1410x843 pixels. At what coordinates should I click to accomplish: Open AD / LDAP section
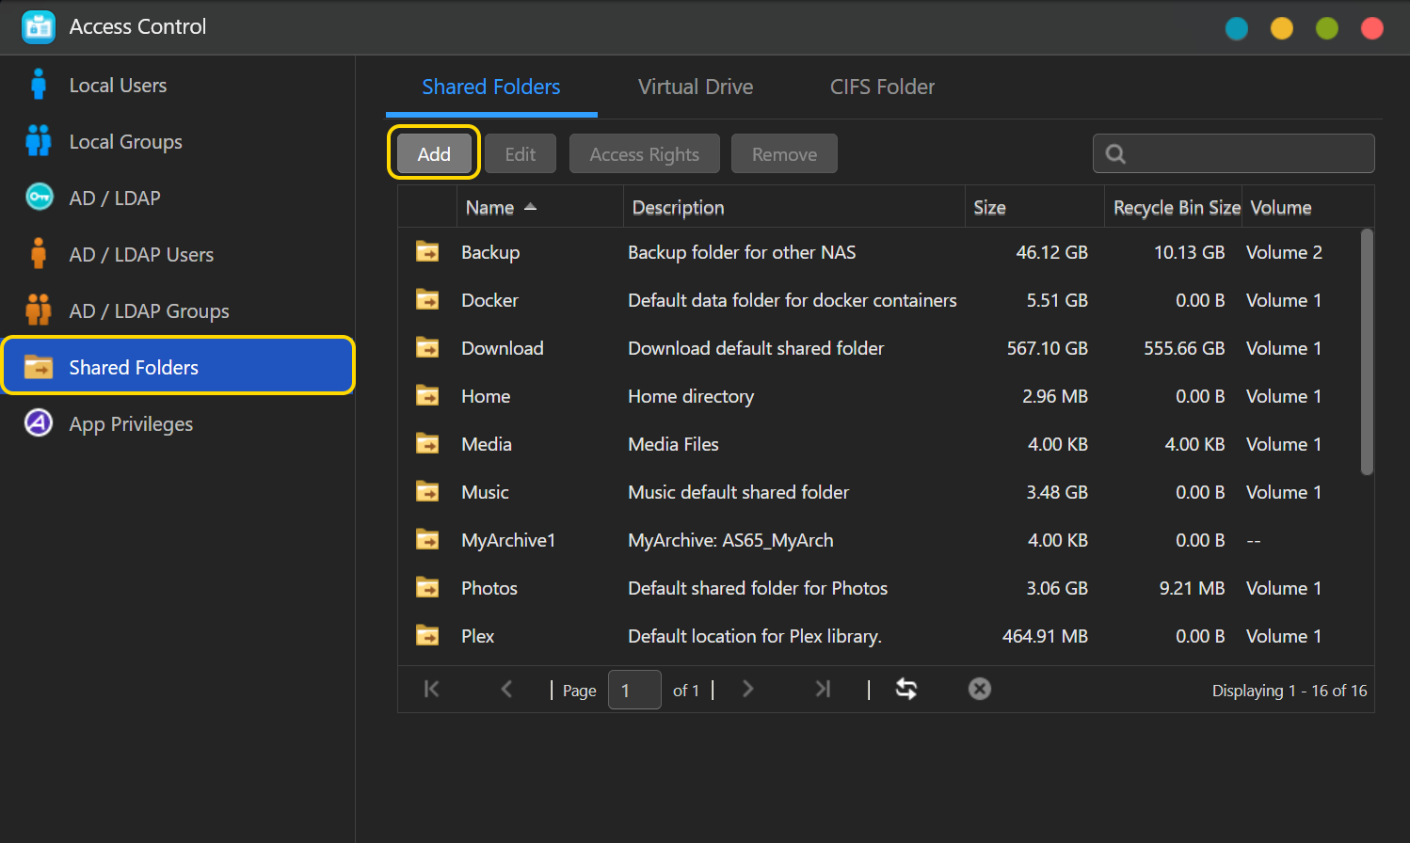click(178, 198)
